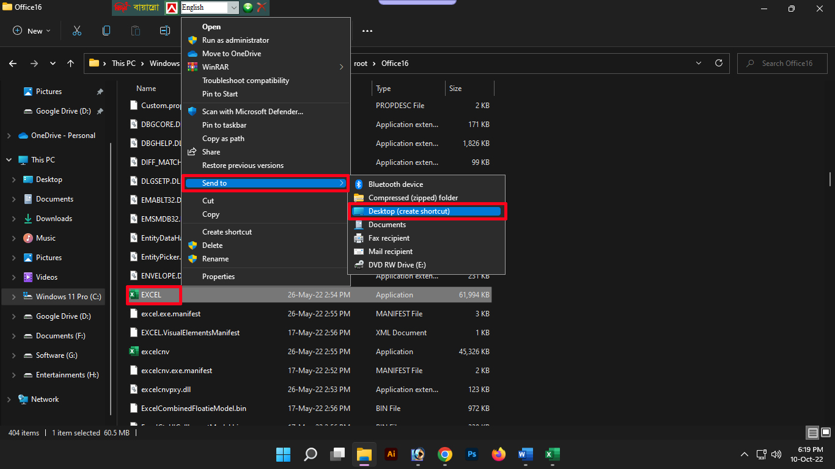Click the Paste icon in toolbar
This screenshot has height=469, width=835.
coord(136,31)
